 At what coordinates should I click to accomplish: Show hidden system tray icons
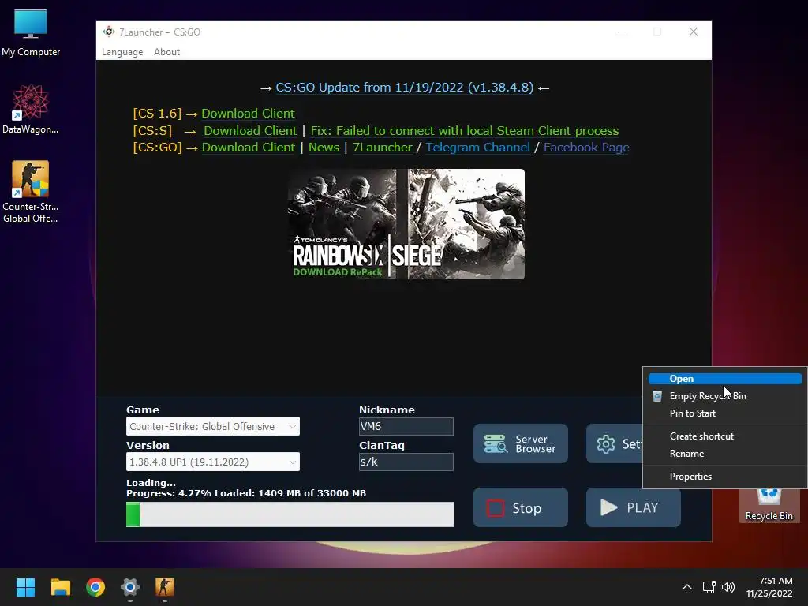coord(687,587)
